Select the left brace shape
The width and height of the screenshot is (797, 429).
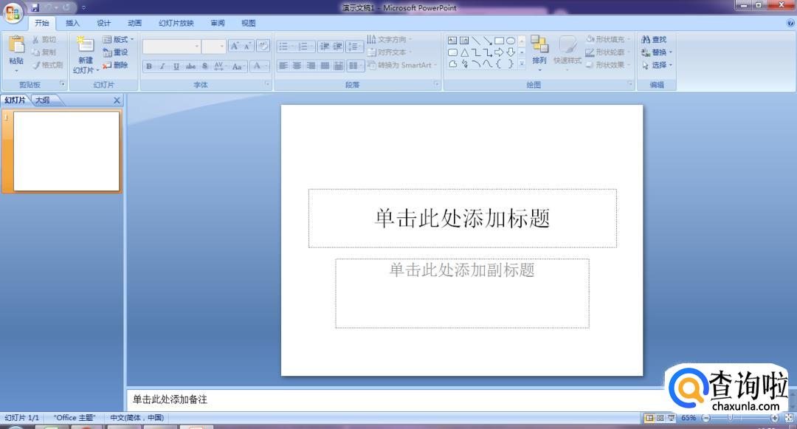click(499, 64)
